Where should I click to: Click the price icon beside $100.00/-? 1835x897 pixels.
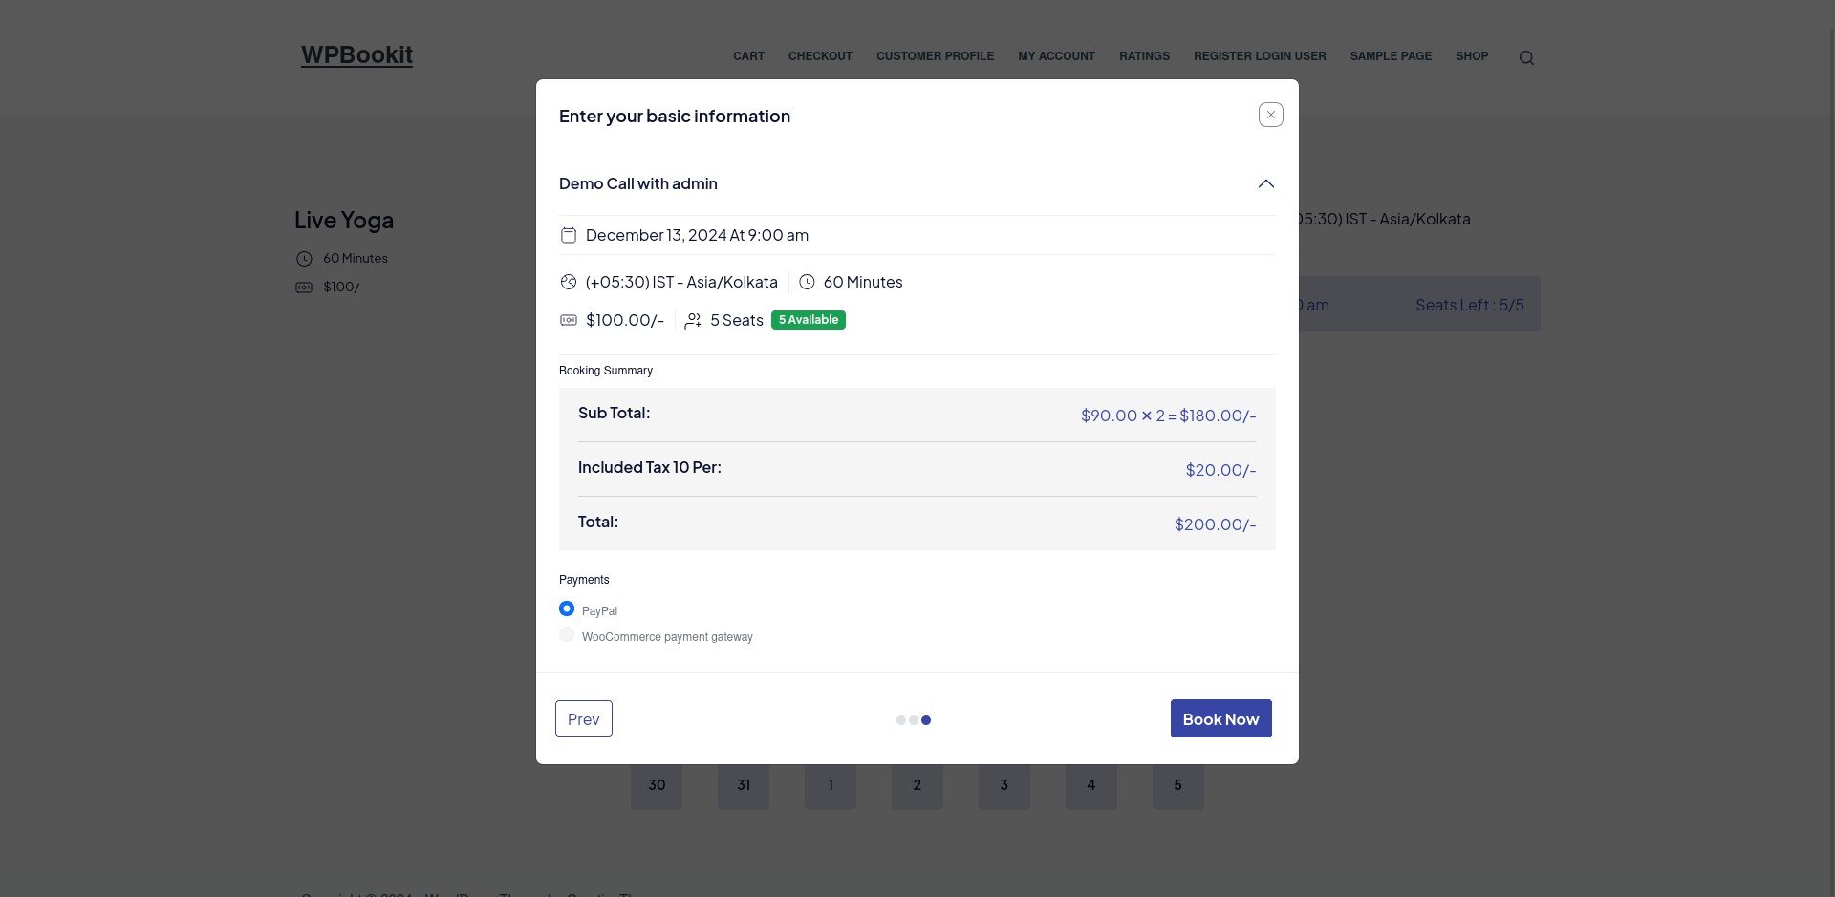(569, 320)
